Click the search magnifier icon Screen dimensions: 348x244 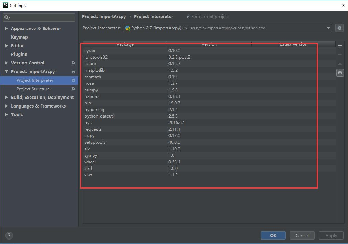pos(7,17)
